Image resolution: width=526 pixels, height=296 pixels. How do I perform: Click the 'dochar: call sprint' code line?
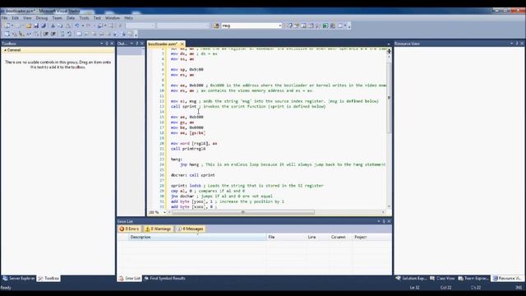point(192,175)
